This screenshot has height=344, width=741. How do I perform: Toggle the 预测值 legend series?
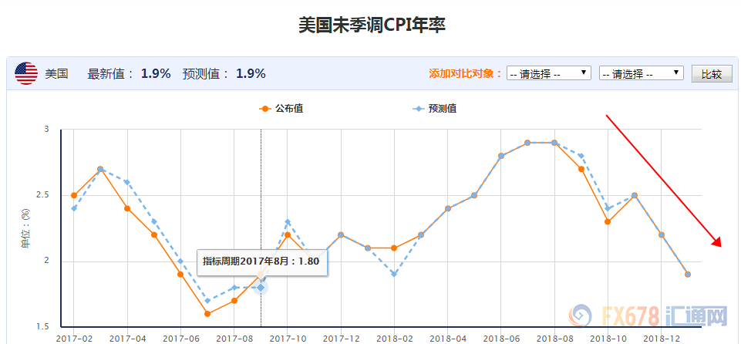tap(435, 109)
